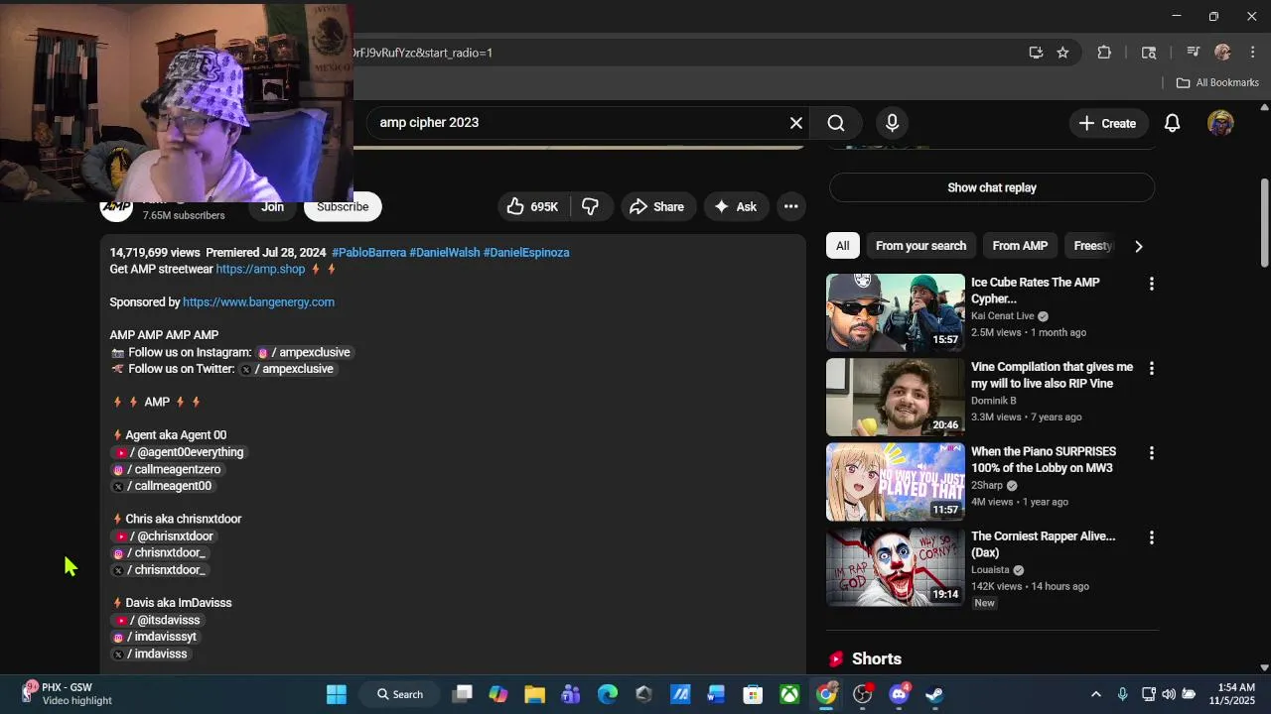
Task: Open Microsoft Edge from taskbar
Action: tap(607, 694)
